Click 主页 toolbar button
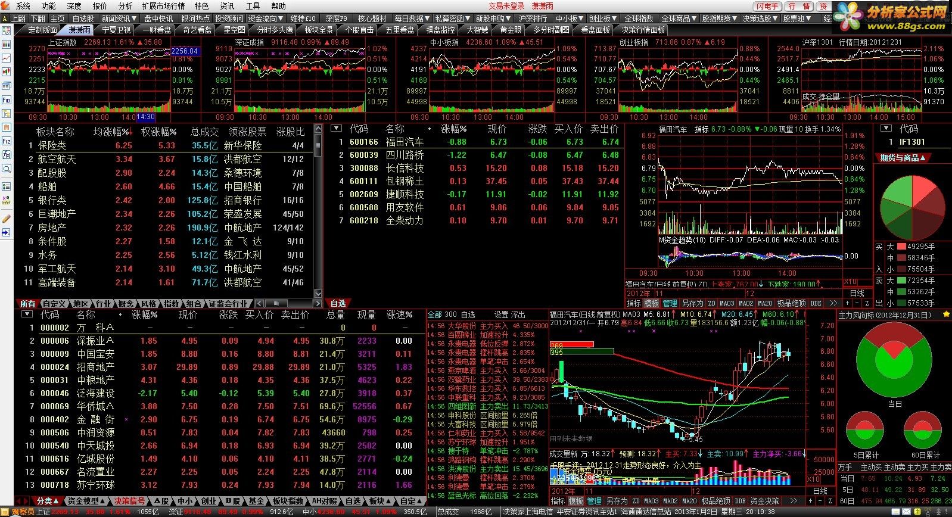 tap(58, 18)
